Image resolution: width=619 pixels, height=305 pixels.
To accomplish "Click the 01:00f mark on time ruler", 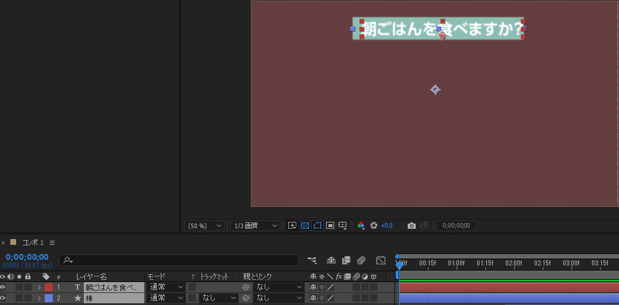I will coord(456,263).
